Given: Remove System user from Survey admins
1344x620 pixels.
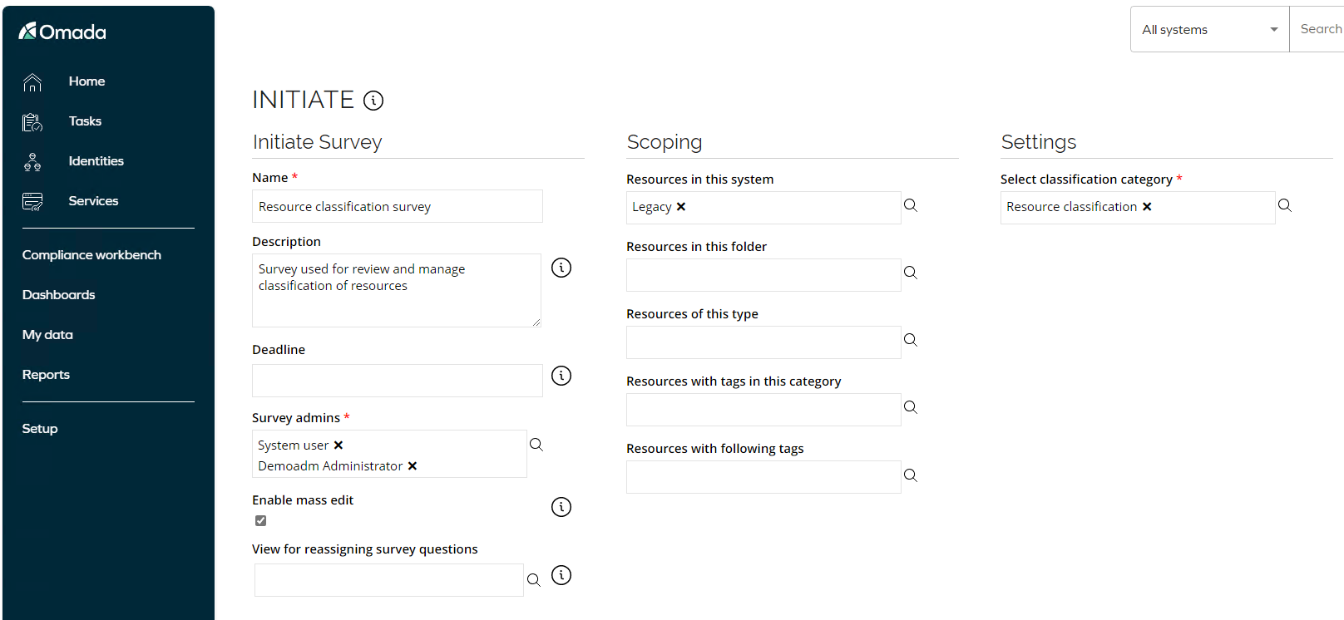Looking at the screenshot, I should [x=338, y=445].
